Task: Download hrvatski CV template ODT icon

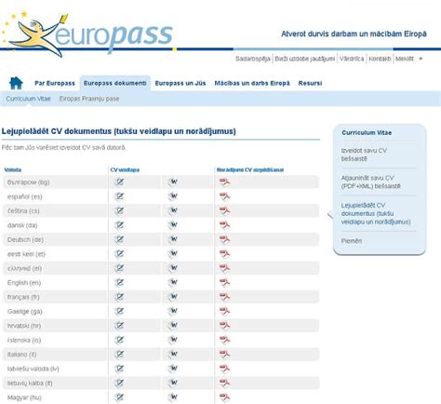Action: [119, 326]
